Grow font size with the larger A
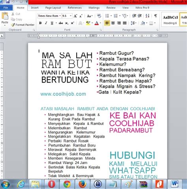The height and width of the screenshot is (189, 187). click(75, 16)
